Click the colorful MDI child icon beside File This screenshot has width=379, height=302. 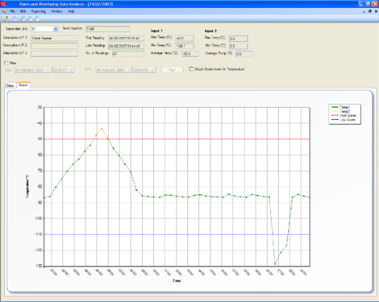(5, 11)
